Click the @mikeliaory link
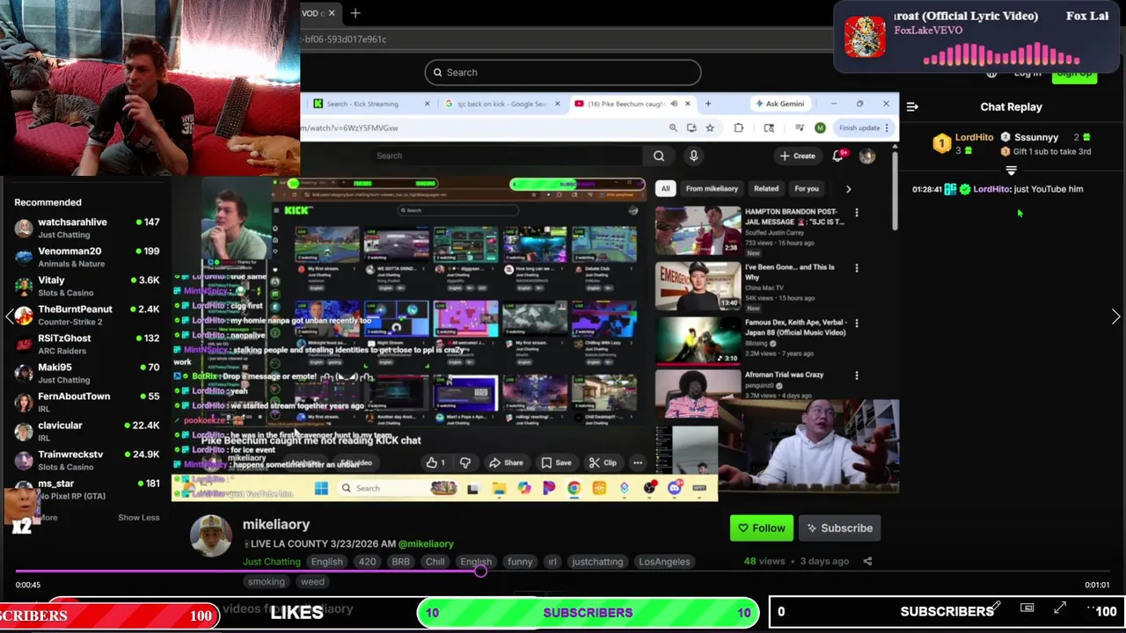This screenshot has height=633, width=1126. pos(426,544)
